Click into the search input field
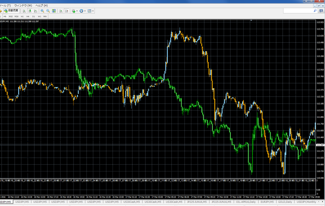This screenshot has width=325, height=206. click(x=298, y=11)
